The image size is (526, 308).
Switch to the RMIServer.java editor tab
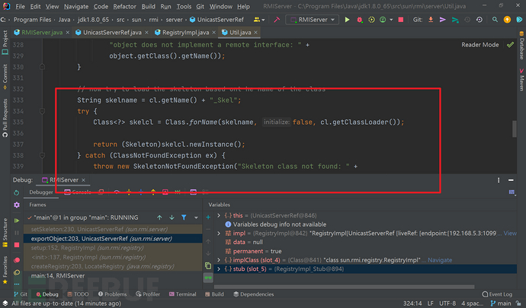coord(42,33)
